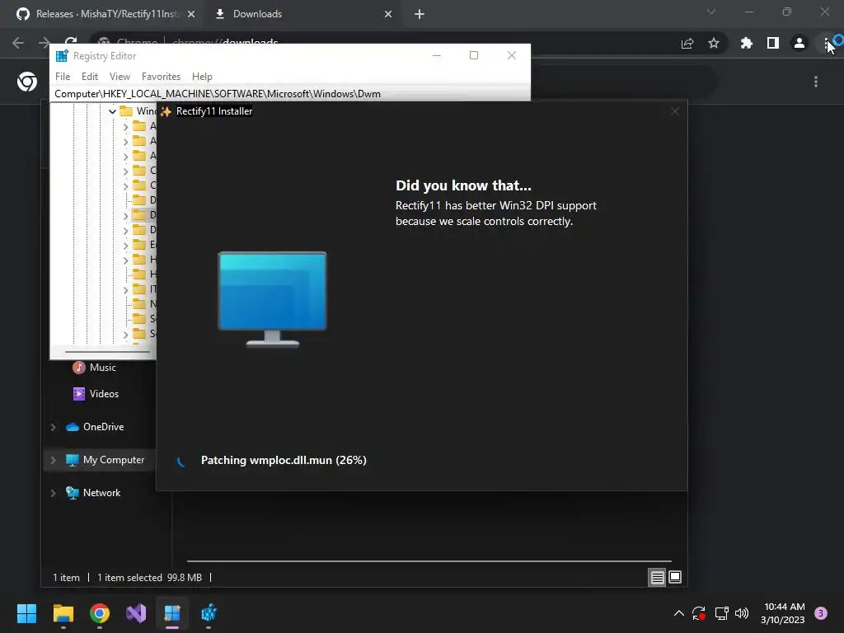This screenshot has height=633, width=844.
Task: Click the Network icon in File Explorer sidebar
Action: pos(73,493)
